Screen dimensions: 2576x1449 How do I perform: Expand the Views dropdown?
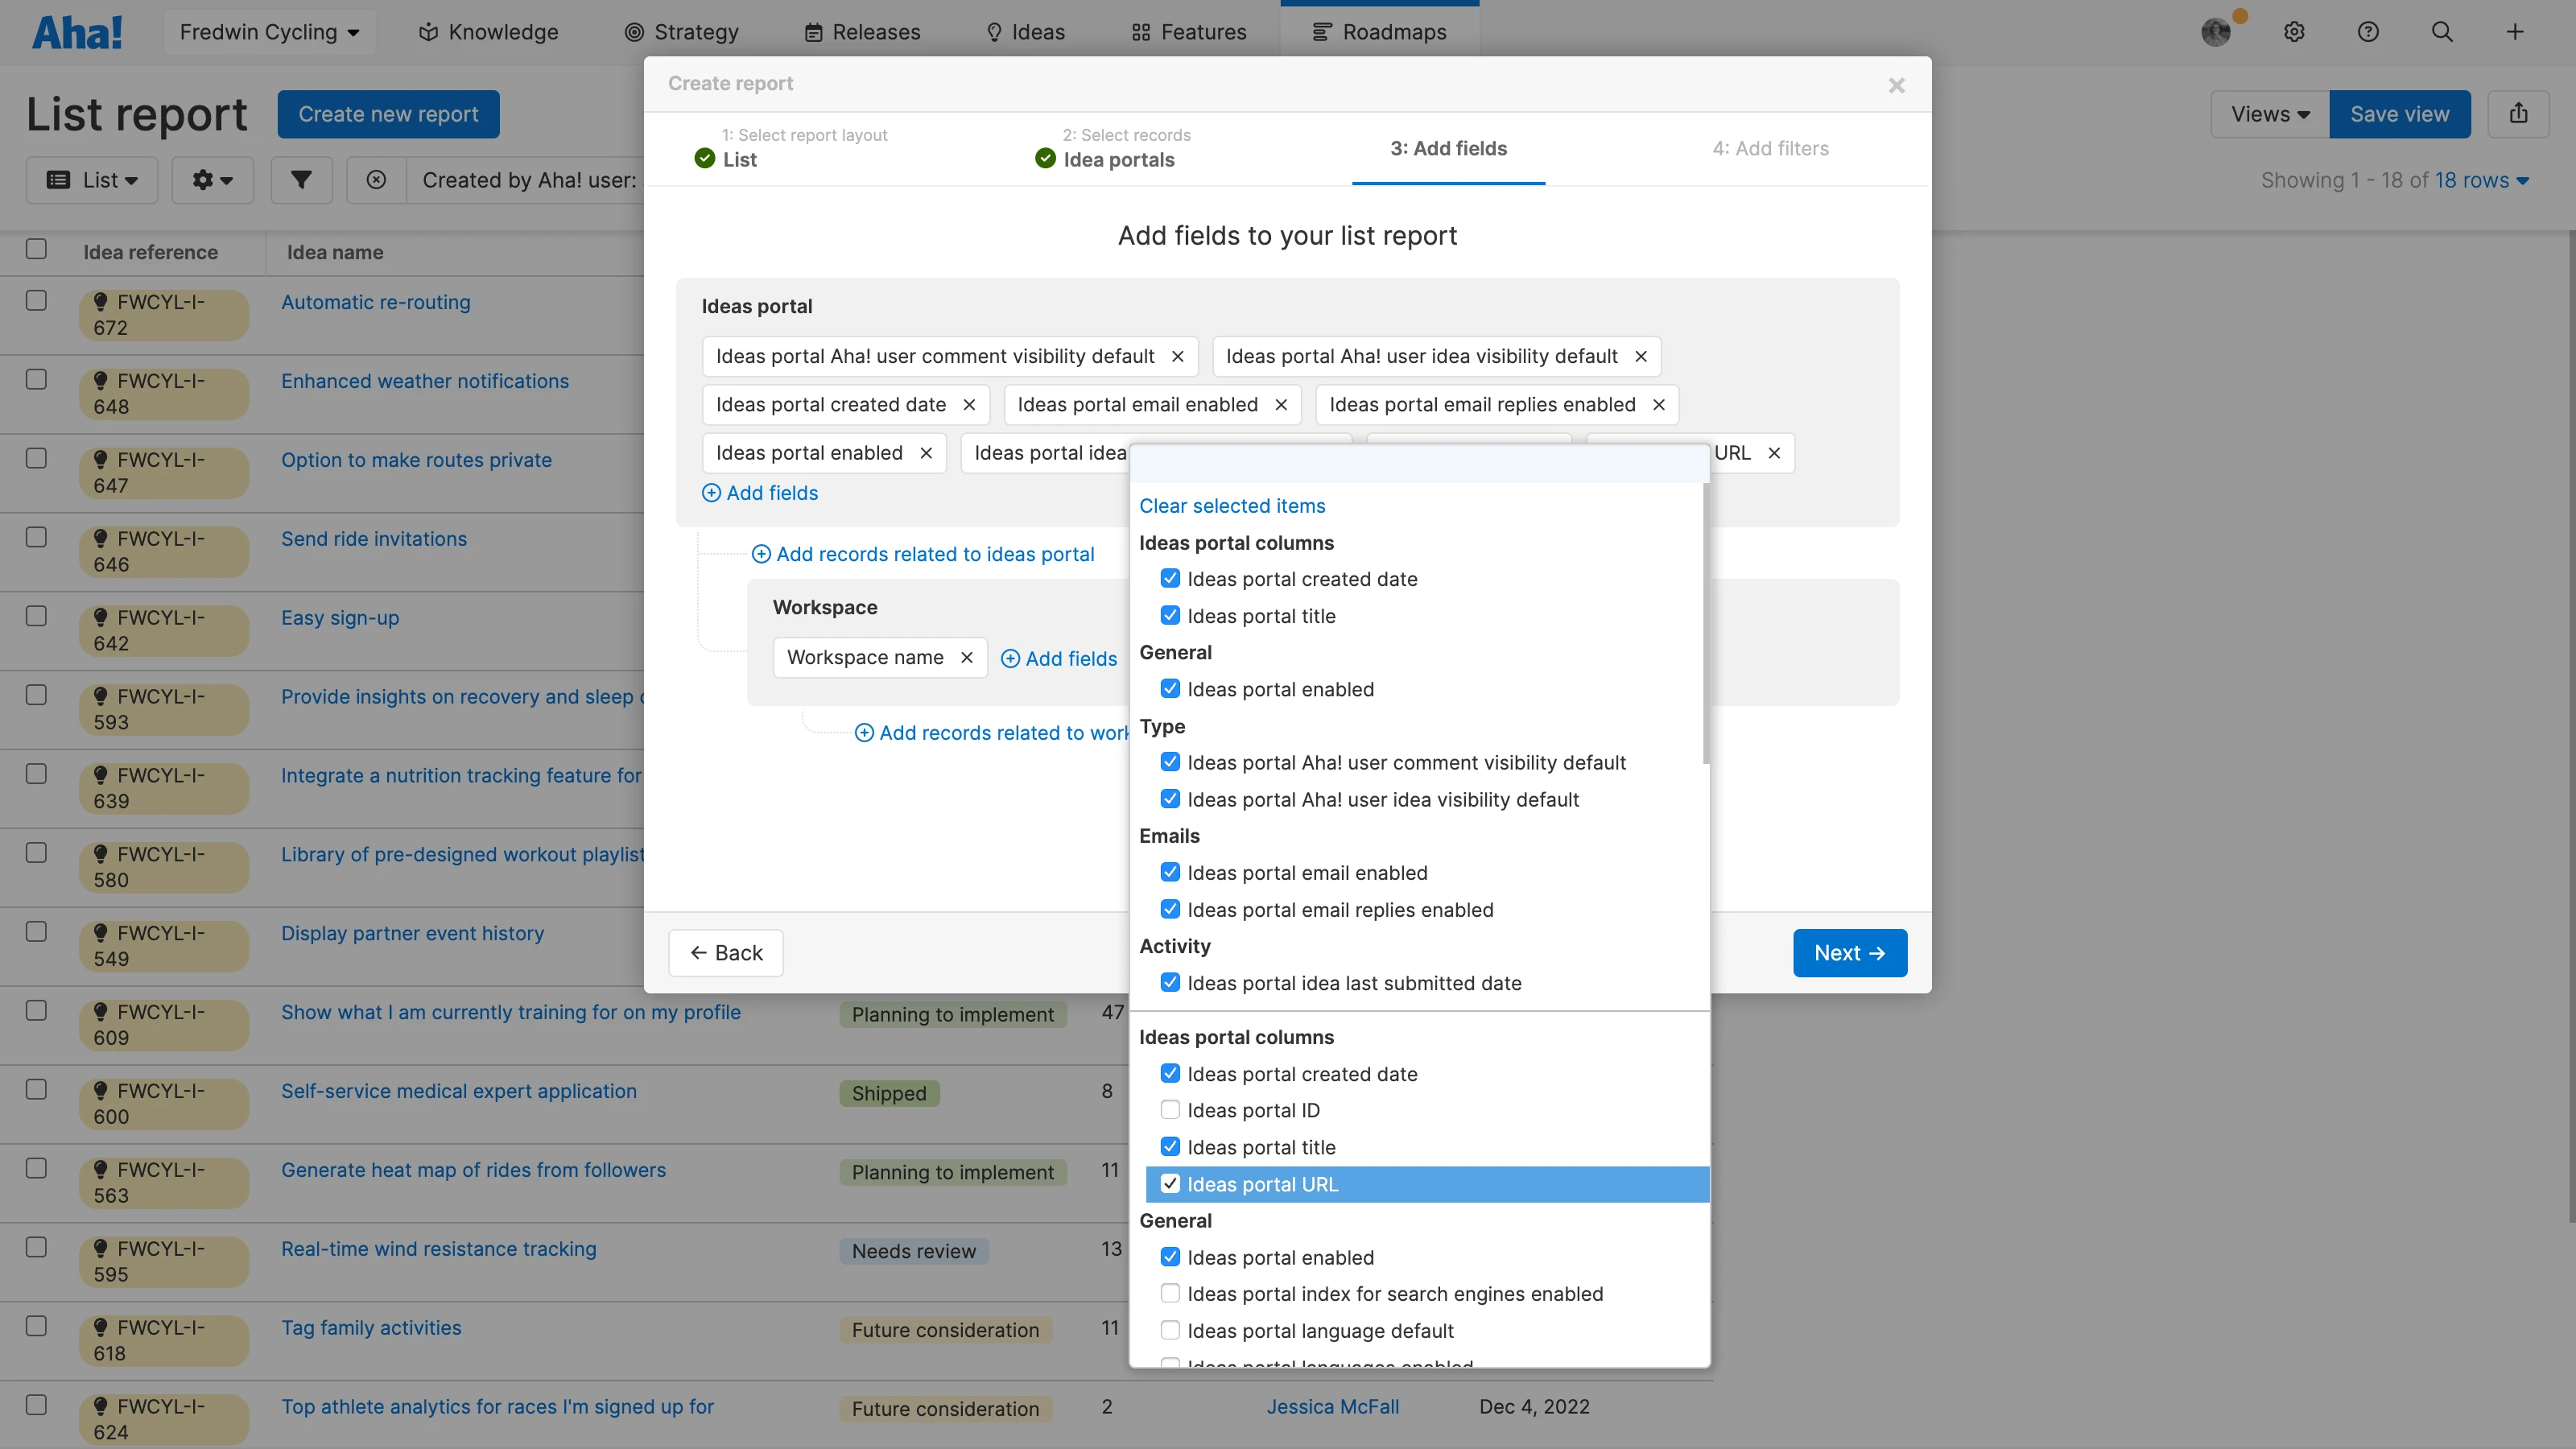(x=2269, y=114)
